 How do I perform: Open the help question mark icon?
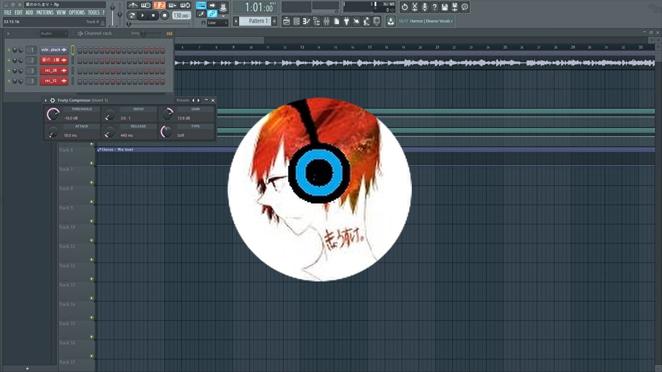(434, 7)
